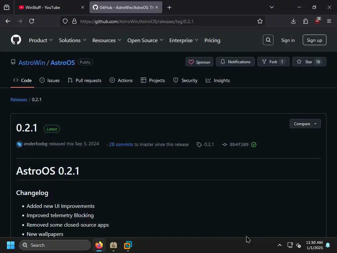Viewport: 337px width, 253px height.
Task: Open the browser downloads panel
Action: click(293, 21)
